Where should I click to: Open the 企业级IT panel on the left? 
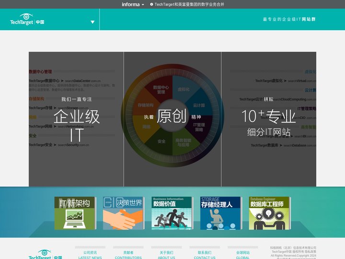[x=76, y=119]
